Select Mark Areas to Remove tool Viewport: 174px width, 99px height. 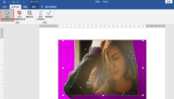click(19, 15)
